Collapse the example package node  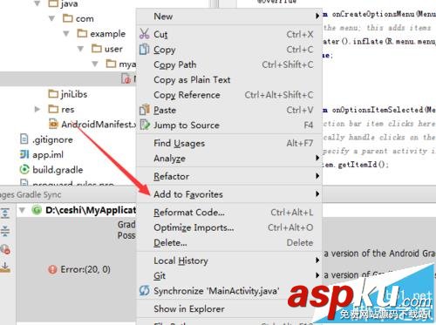click(x=66, y=34)
